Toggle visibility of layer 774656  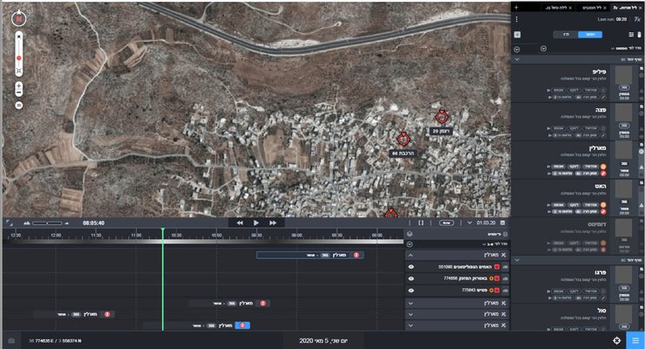pos(411,278)
